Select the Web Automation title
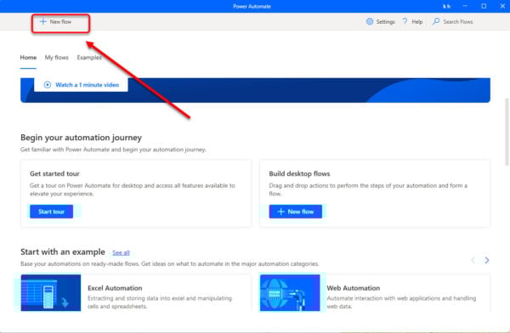Image resolution: width=510 pixels, height=333 pixels. tap(354, 288)
